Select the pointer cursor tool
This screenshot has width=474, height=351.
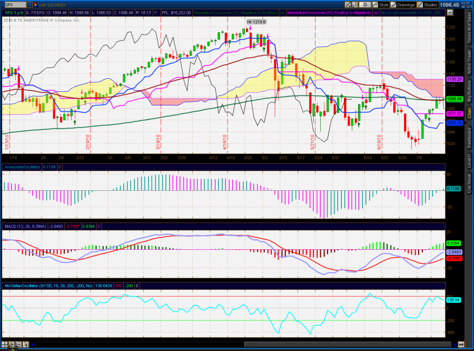click(x=25, y=344)
